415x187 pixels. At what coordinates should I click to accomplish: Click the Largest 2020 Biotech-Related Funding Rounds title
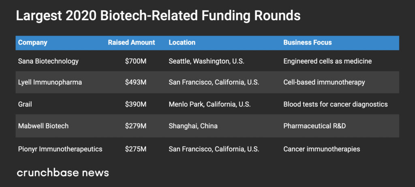[x=158, y=16]
